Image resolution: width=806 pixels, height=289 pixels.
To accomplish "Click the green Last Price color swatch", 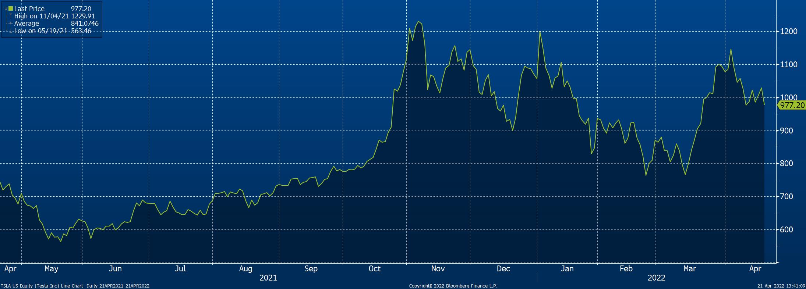I will point(11,8).
